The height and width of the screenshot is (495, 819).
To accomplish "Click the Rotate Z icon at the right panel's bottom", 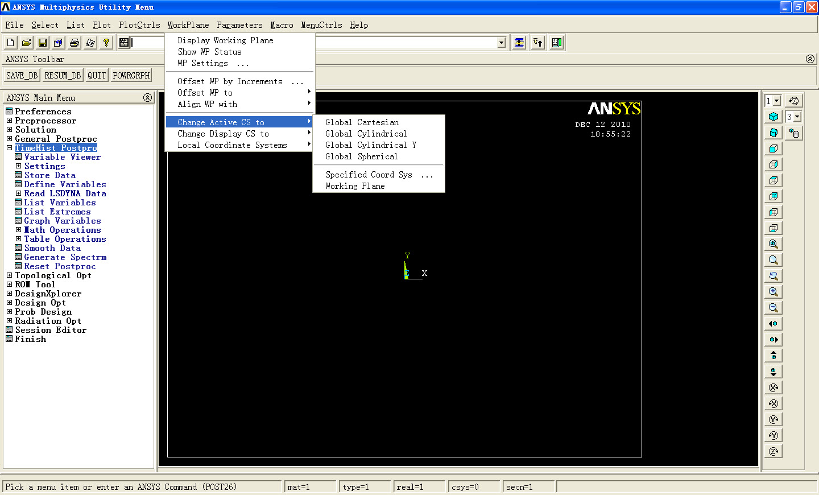I will point(773,451).
